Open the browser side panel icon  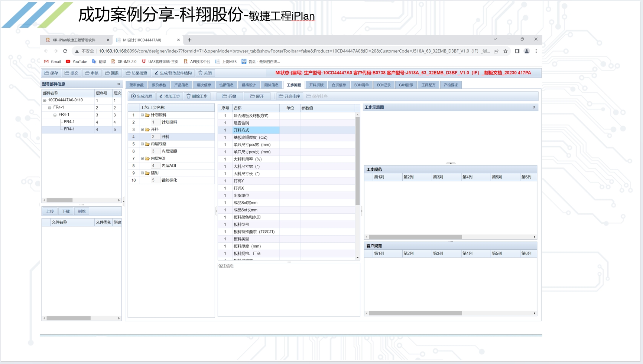click(x=517, y=51)
